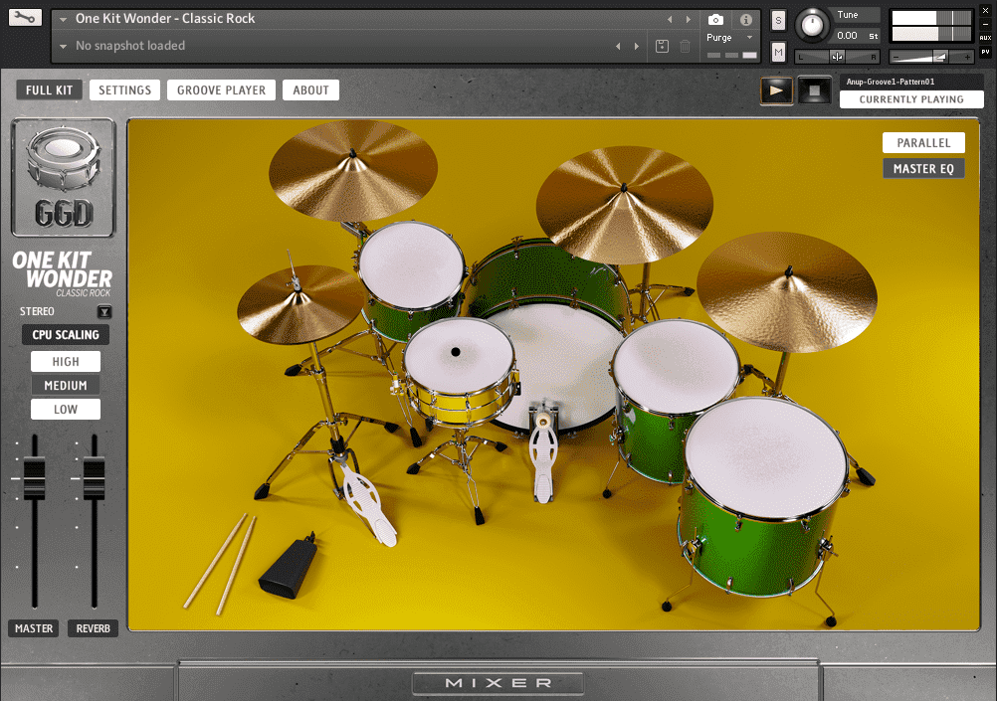Switch to the SETTINGS tab
Viewport: 997px width, 701px height.
(124, 89)
